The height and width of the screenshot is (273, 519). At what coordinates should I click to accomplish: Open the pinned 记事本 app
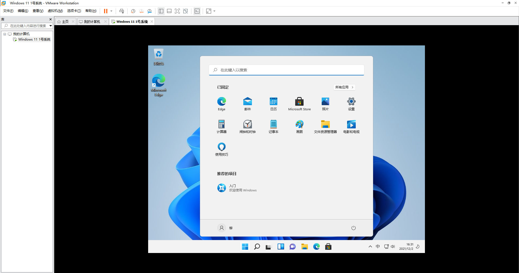tap(274, 126)
